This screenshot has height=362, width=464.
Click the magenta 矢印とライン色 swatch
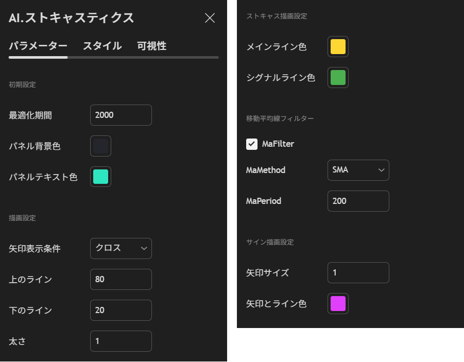[338, 303]
